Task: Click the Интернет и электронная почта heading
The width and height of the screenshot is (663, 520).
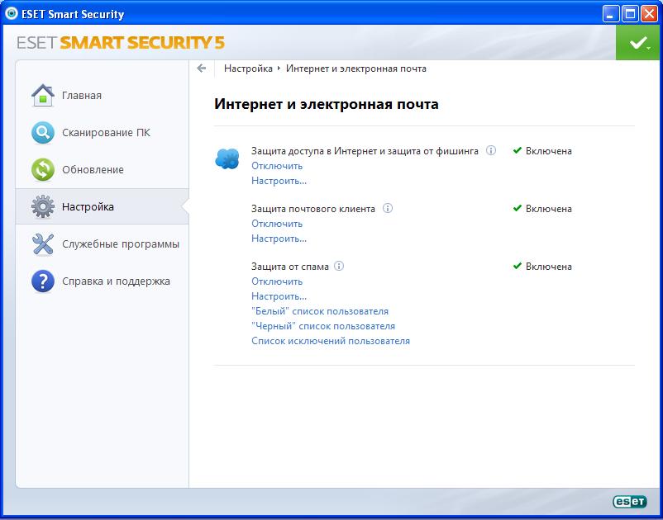Action: point(326,104)
